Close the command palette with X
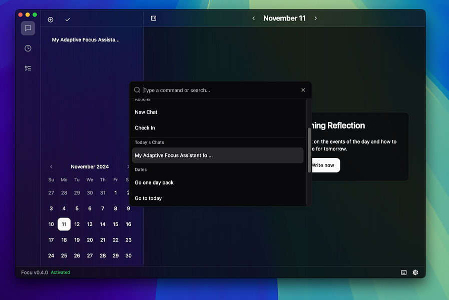This screenshot has width=449, height=300. coord(303,90)
